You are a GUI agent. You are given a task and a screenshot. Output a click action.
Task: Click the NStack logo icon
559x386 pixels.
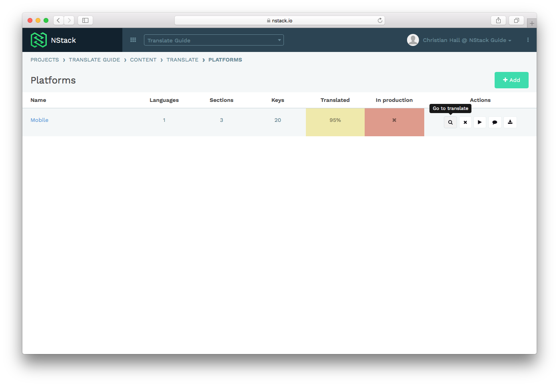tap(39, 40)
